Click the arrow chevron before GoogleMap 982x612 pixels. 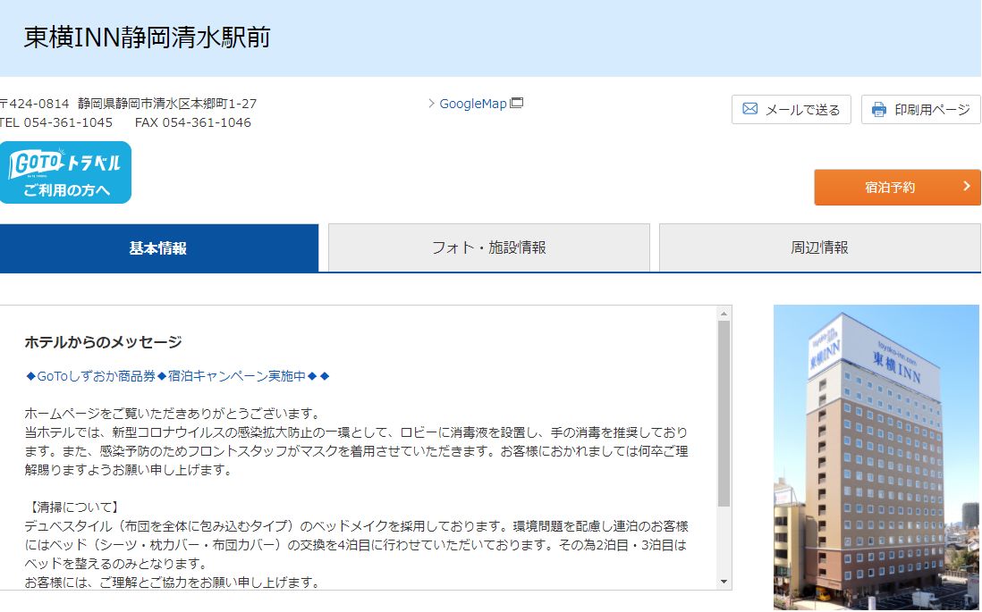click(431, 104)
